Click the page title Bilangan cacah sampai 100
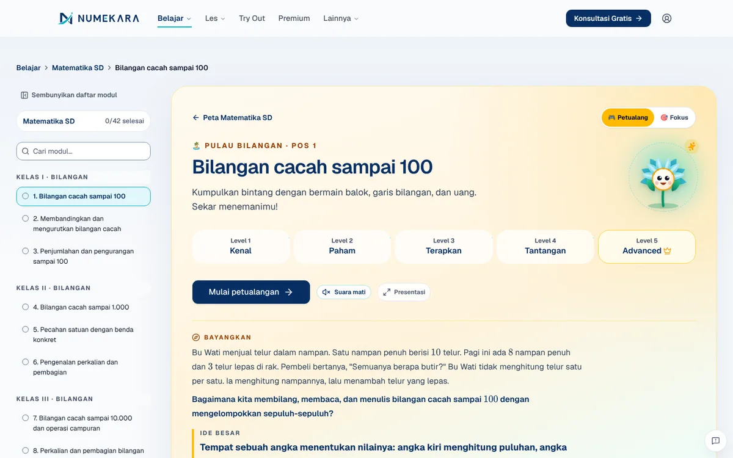This screenshot has height=458, width=733. (x=312, y=167)
